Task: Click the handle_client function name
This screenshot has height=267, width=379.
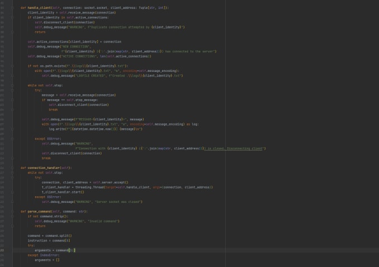Action: pos(39,8)
